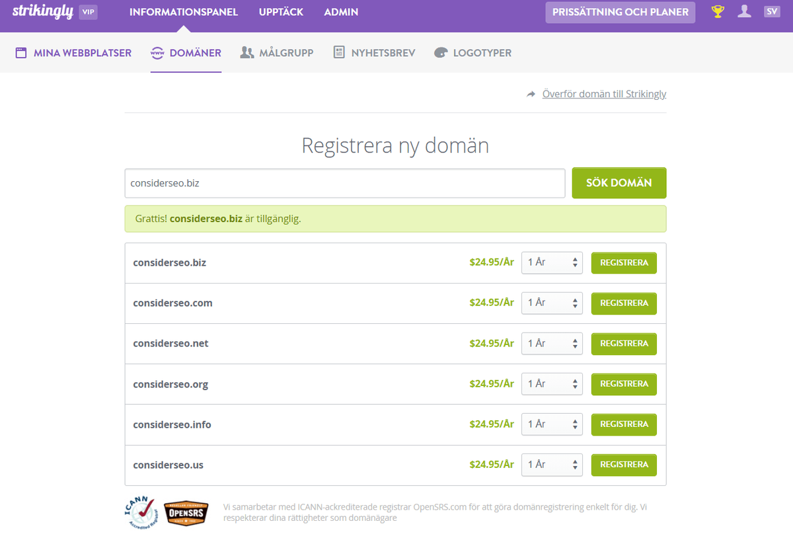Click the OpenSRS logo badge

click(x=186, y=513)
